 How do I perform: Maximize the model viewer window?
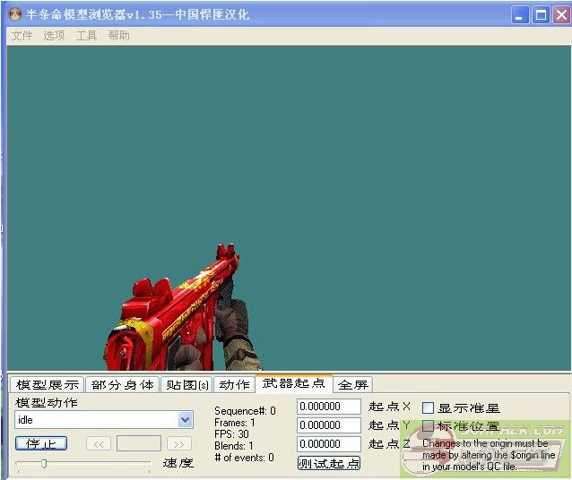(540, 15)
